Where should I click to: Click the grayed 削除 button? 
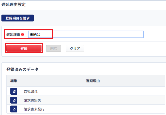tap(54, 48)
